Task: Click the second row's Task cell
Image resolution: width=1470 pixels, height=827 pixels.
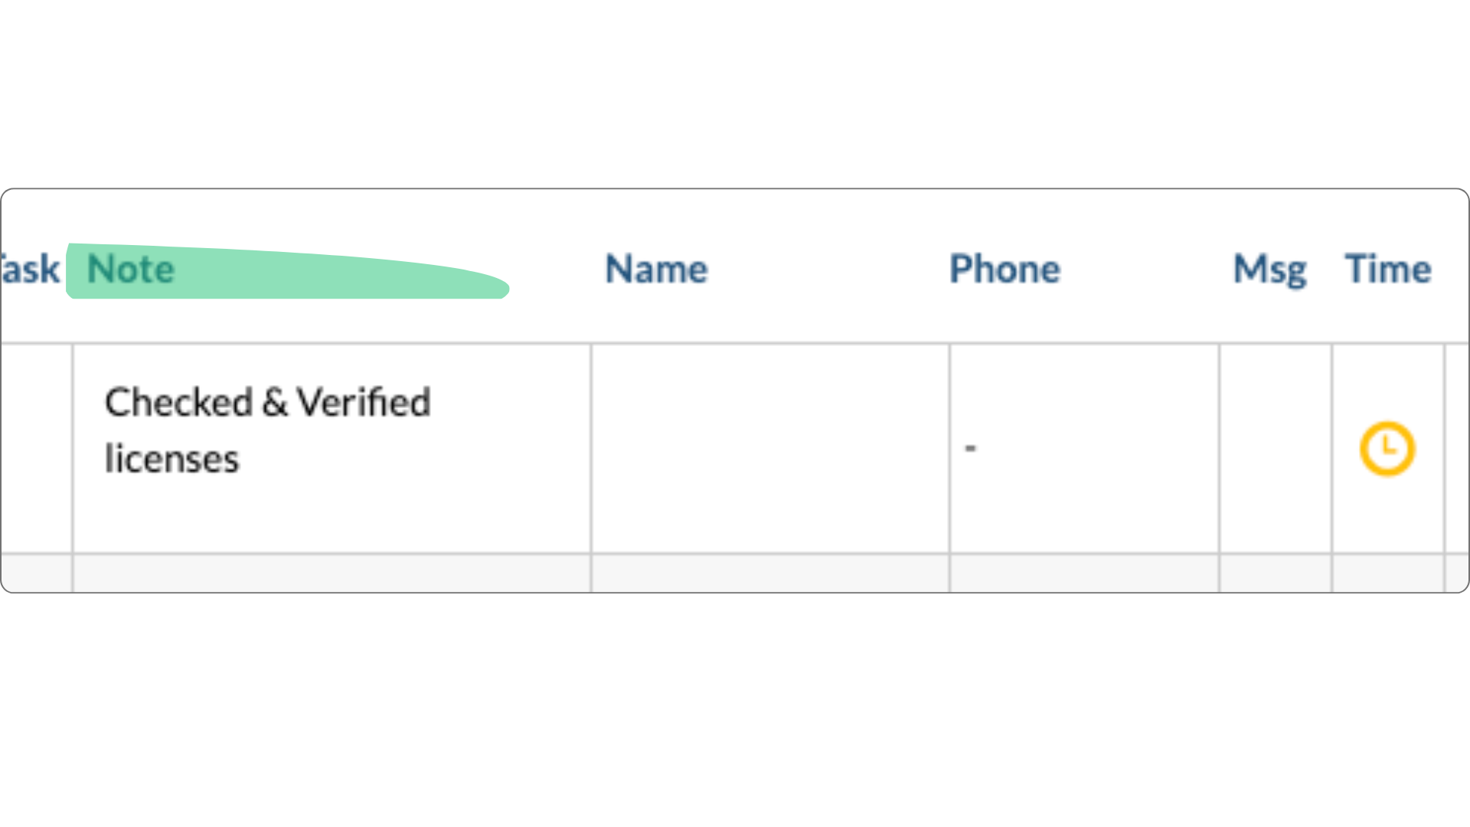Action: coord(37,574)
